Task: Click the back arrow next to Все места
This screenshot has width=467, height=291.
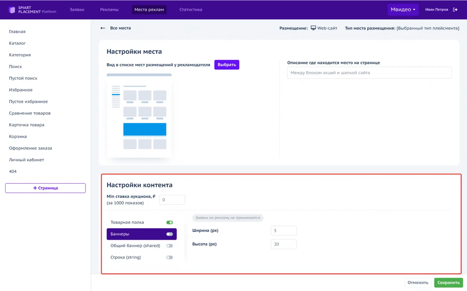Action: pos(103,28)
